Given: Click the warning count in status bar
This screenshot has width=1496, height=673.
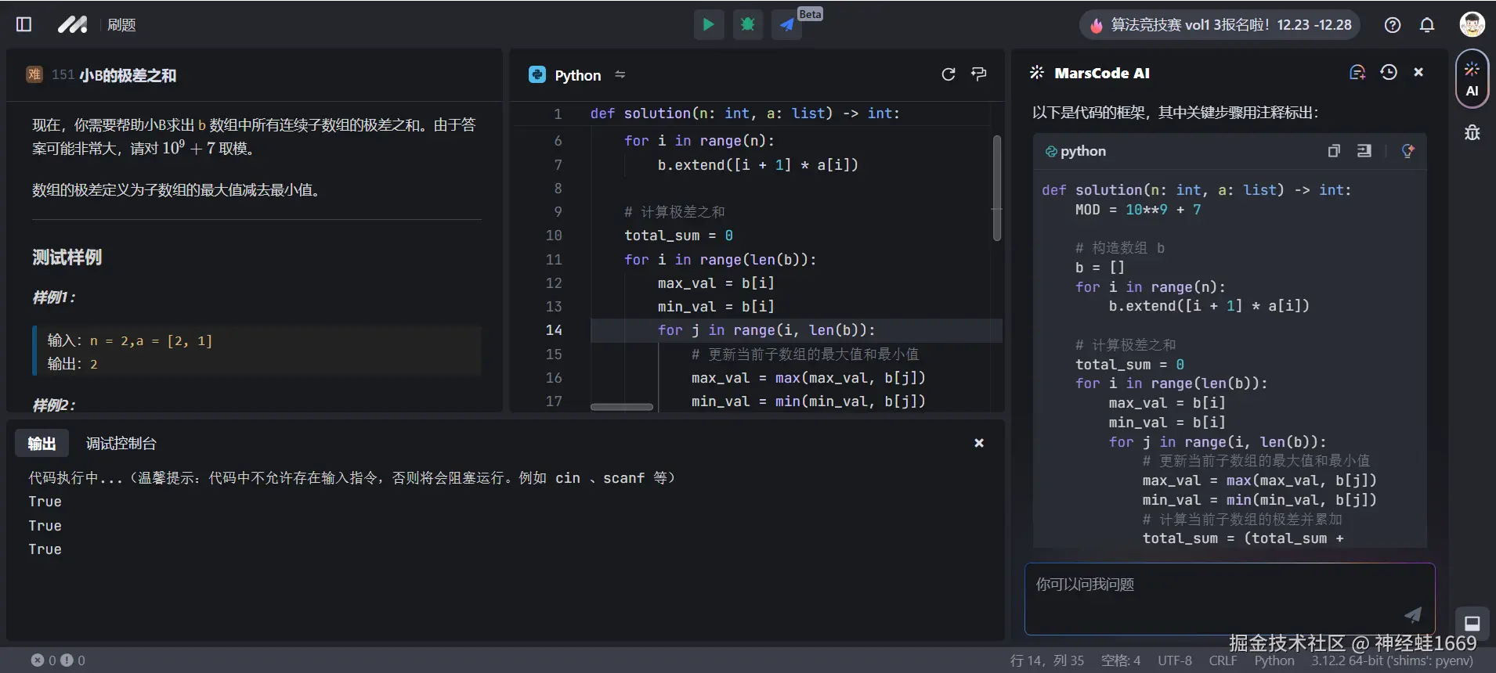Looking at the screenshot, I should point(73,660).
